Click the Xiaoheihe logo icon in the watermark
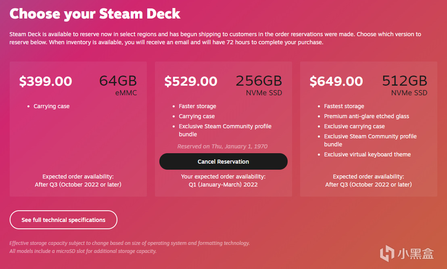Screen dimensions: 447x269 386,253
